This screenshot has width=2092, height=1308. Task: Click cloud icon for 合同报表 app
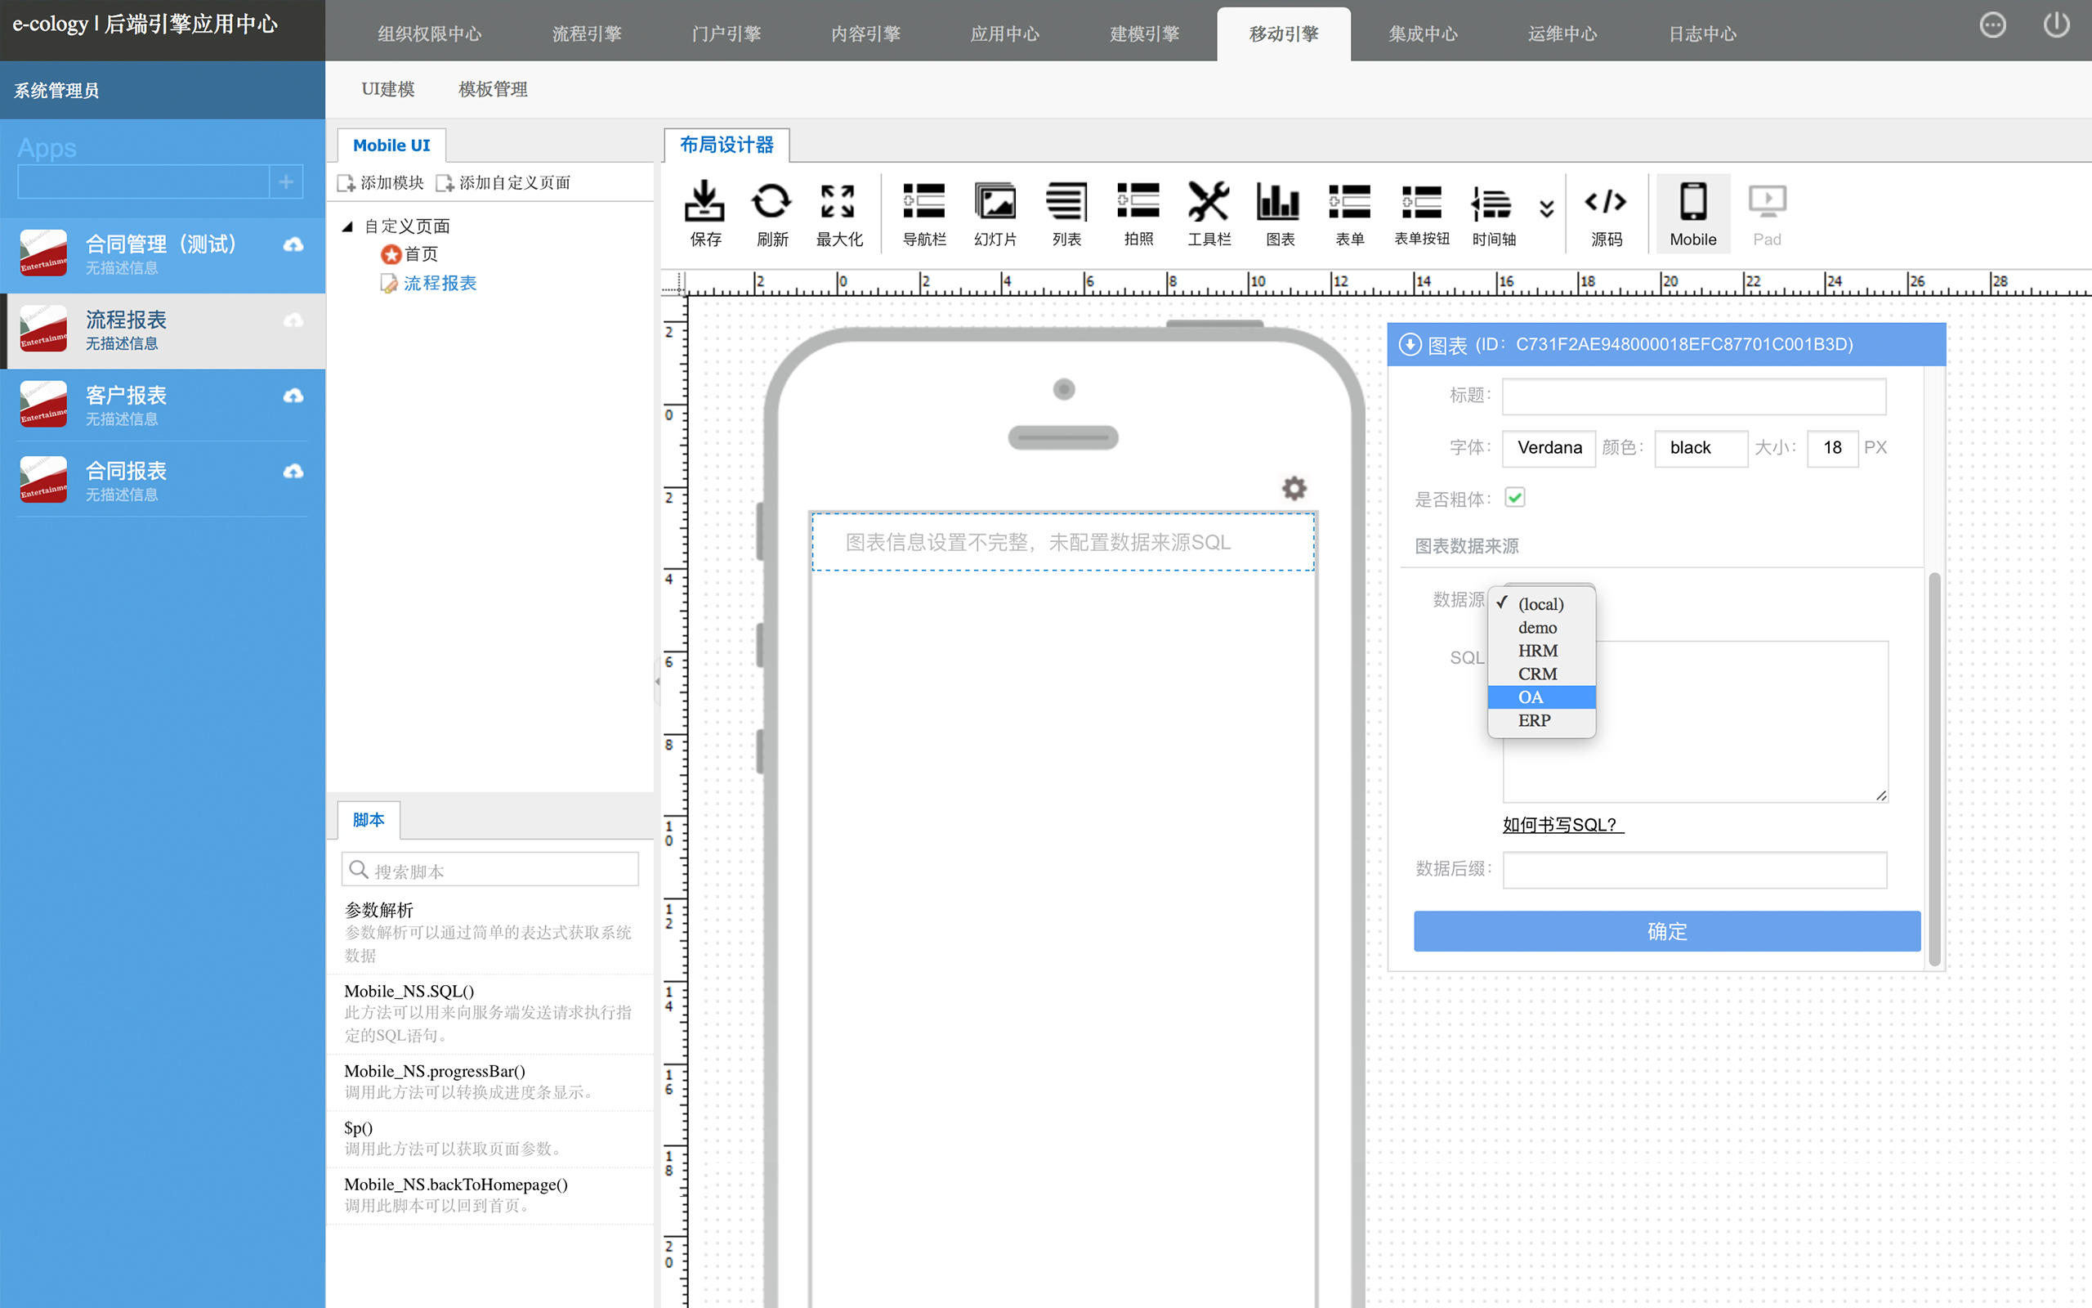pyautogui.click(x=294, y=472)
